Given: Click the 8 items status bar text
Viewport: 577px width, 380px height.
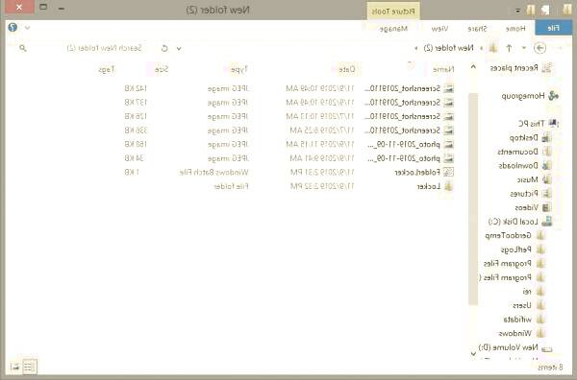Looking at the screenshot, I should 550,367.
